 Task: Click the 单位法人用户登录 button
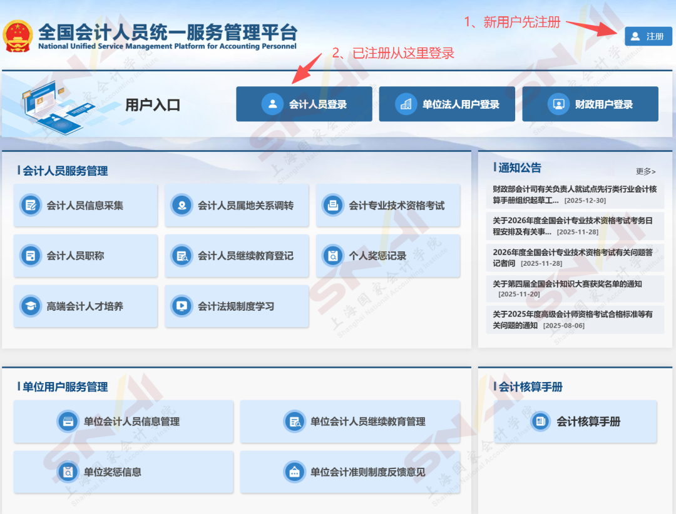pyautogui.click(x=447, y=104)
